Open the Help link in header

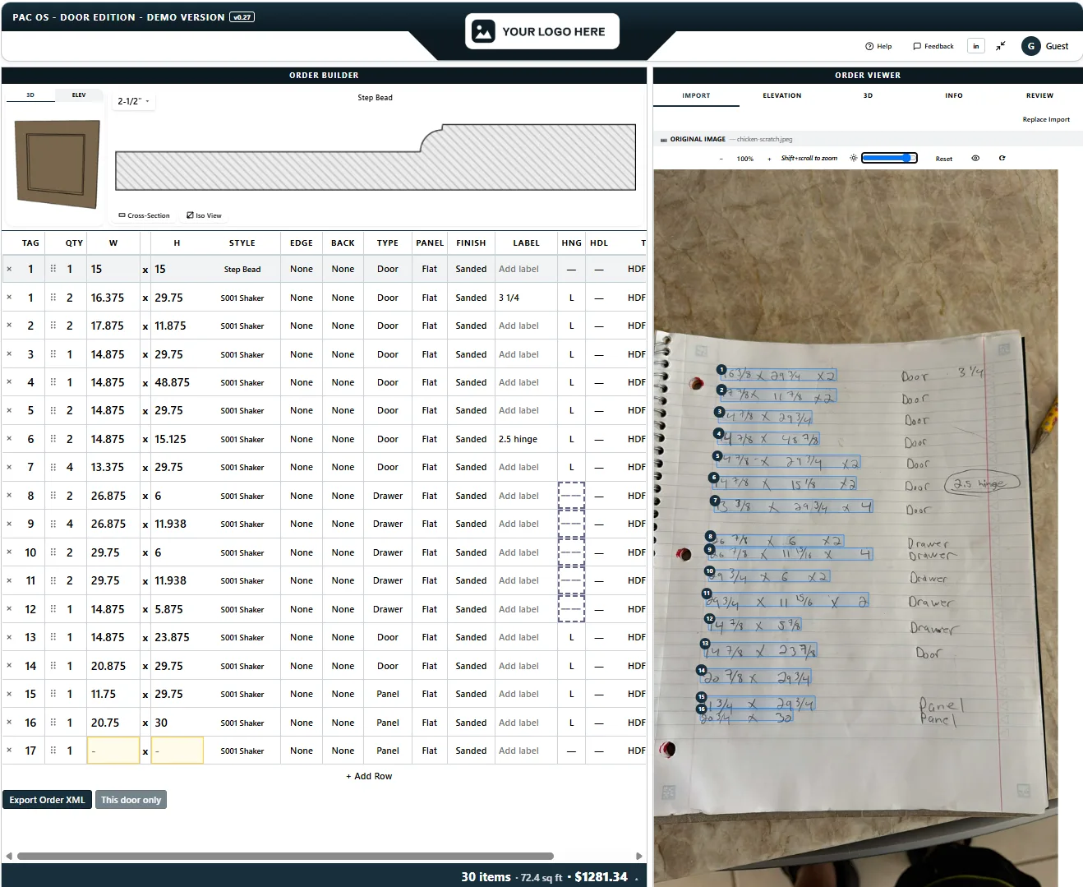pyautogui.click(x=878, y=46)
